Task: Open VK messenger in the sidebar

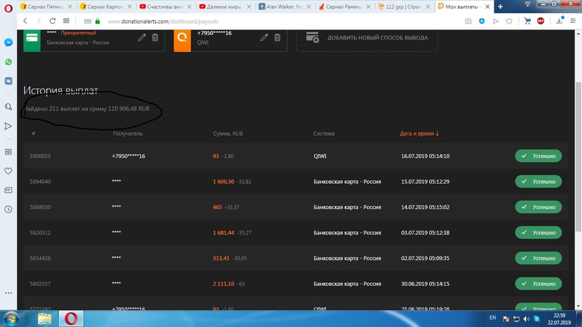Action: click(9, 81)
